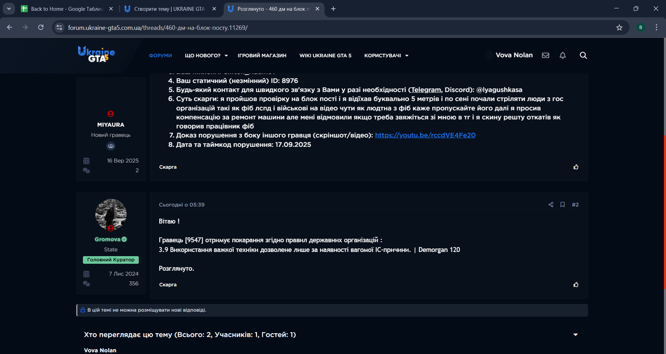Click the Ukraine GTA5 logo
Viewport: 666px width, 354px height.
click(96, 54)
